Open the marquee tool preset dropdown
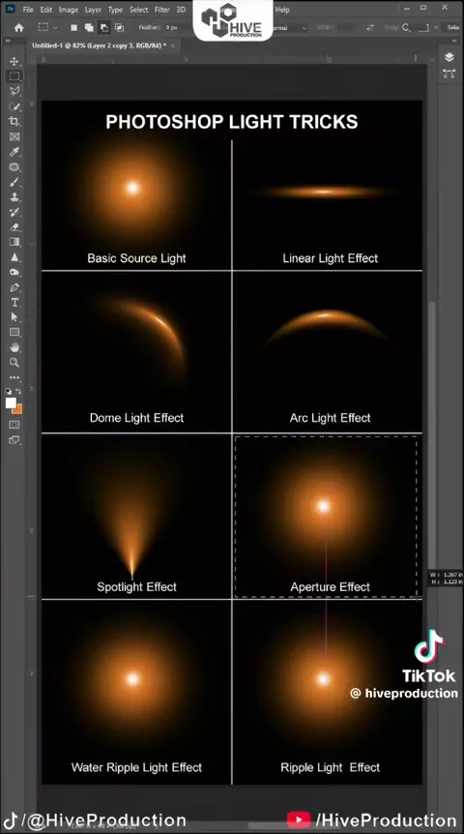Screen dimensions: 464x834 [46, 28]
